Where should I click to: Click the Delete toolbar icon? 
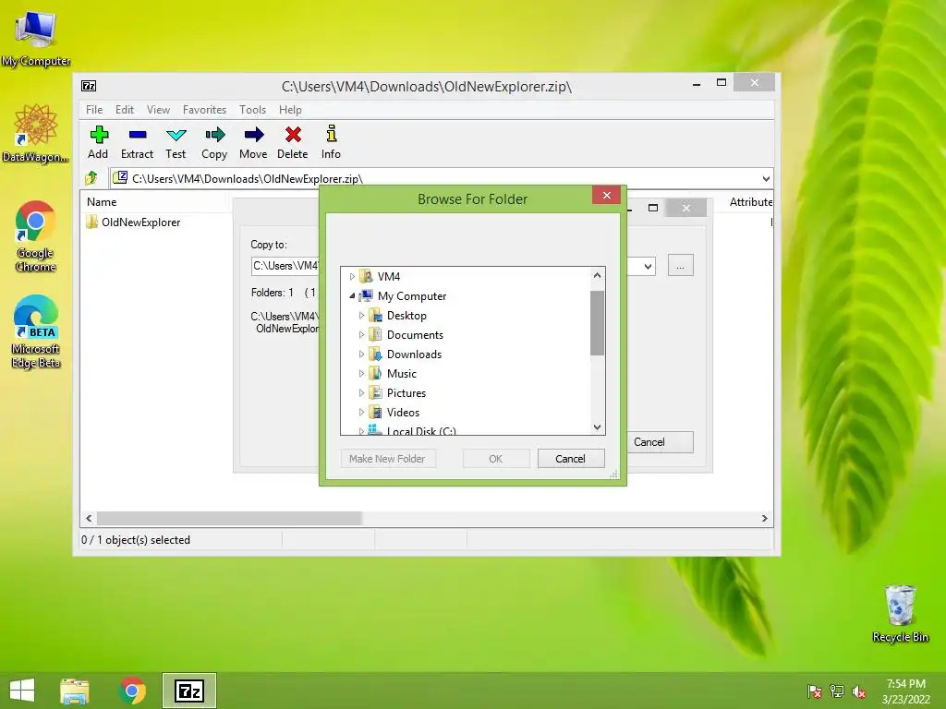(293, 143)
